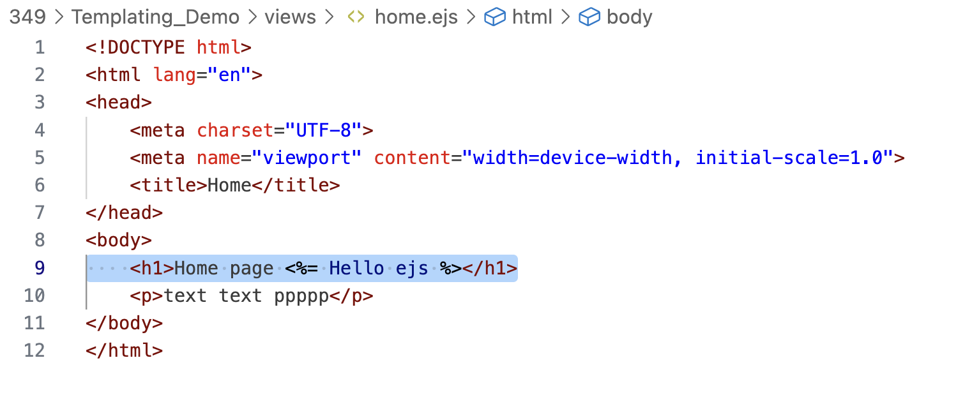The width and height of the screenshot is (972, 411).
Task: Select the home.ejs breadcrumb item
Action: [x=416, y=17]
